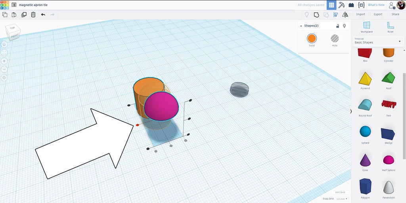Rename the design title magnetic apron tie
The image size is (406, 203).
tap(33, 5)
